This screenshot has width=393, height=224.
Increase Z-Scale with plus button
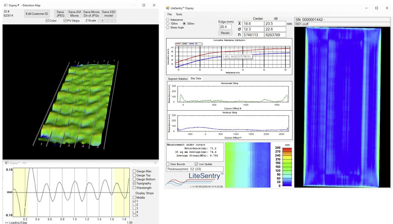pyautogui.click(x=102, y=21)
